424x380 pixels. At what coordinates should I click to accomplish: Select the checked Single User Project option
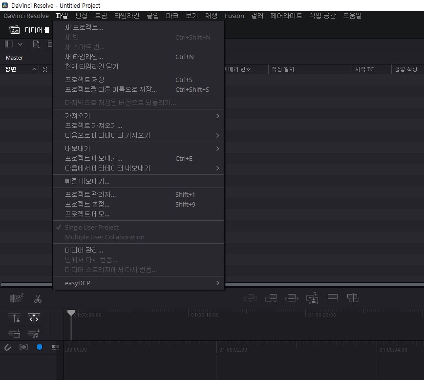point(138,228)
